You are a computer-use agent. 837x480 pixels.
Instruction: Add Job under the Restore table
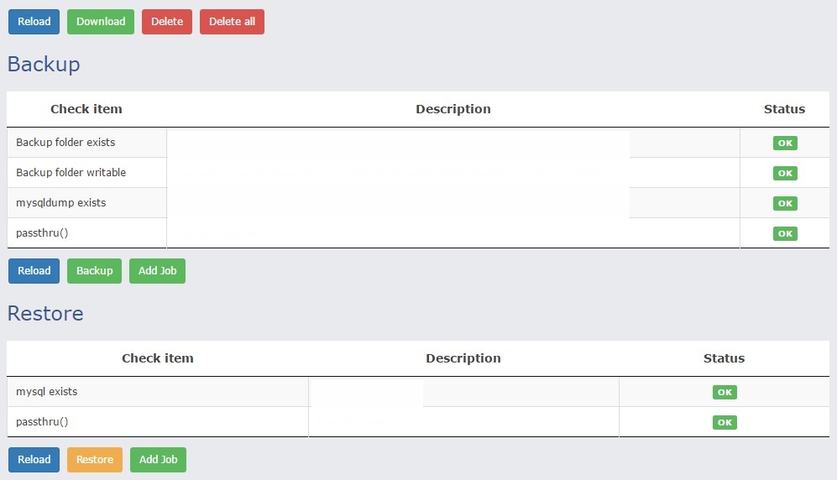click(158, 460)
